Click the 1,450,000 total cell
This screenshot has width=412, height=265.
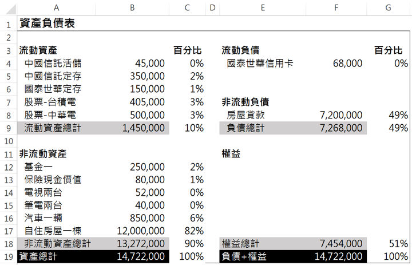(132, 128)
